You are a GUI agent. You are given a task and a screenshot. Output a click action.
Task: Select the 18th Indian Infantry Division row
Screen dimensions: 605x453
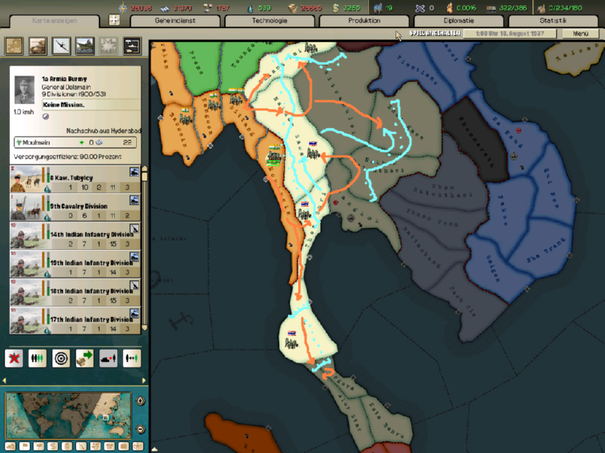(75, 292)
